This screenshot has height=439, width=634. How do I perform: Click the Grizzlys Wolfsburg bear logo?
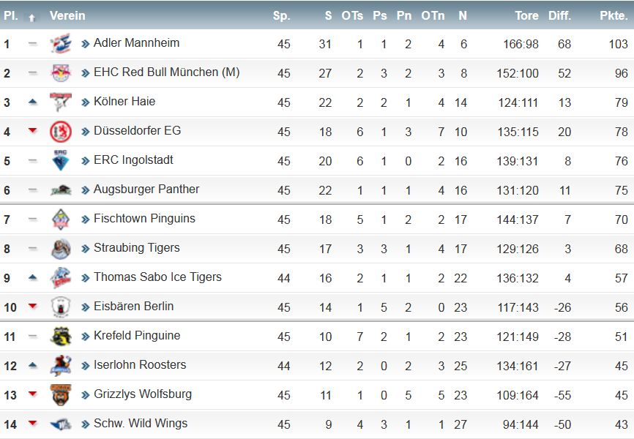(61, 395)
